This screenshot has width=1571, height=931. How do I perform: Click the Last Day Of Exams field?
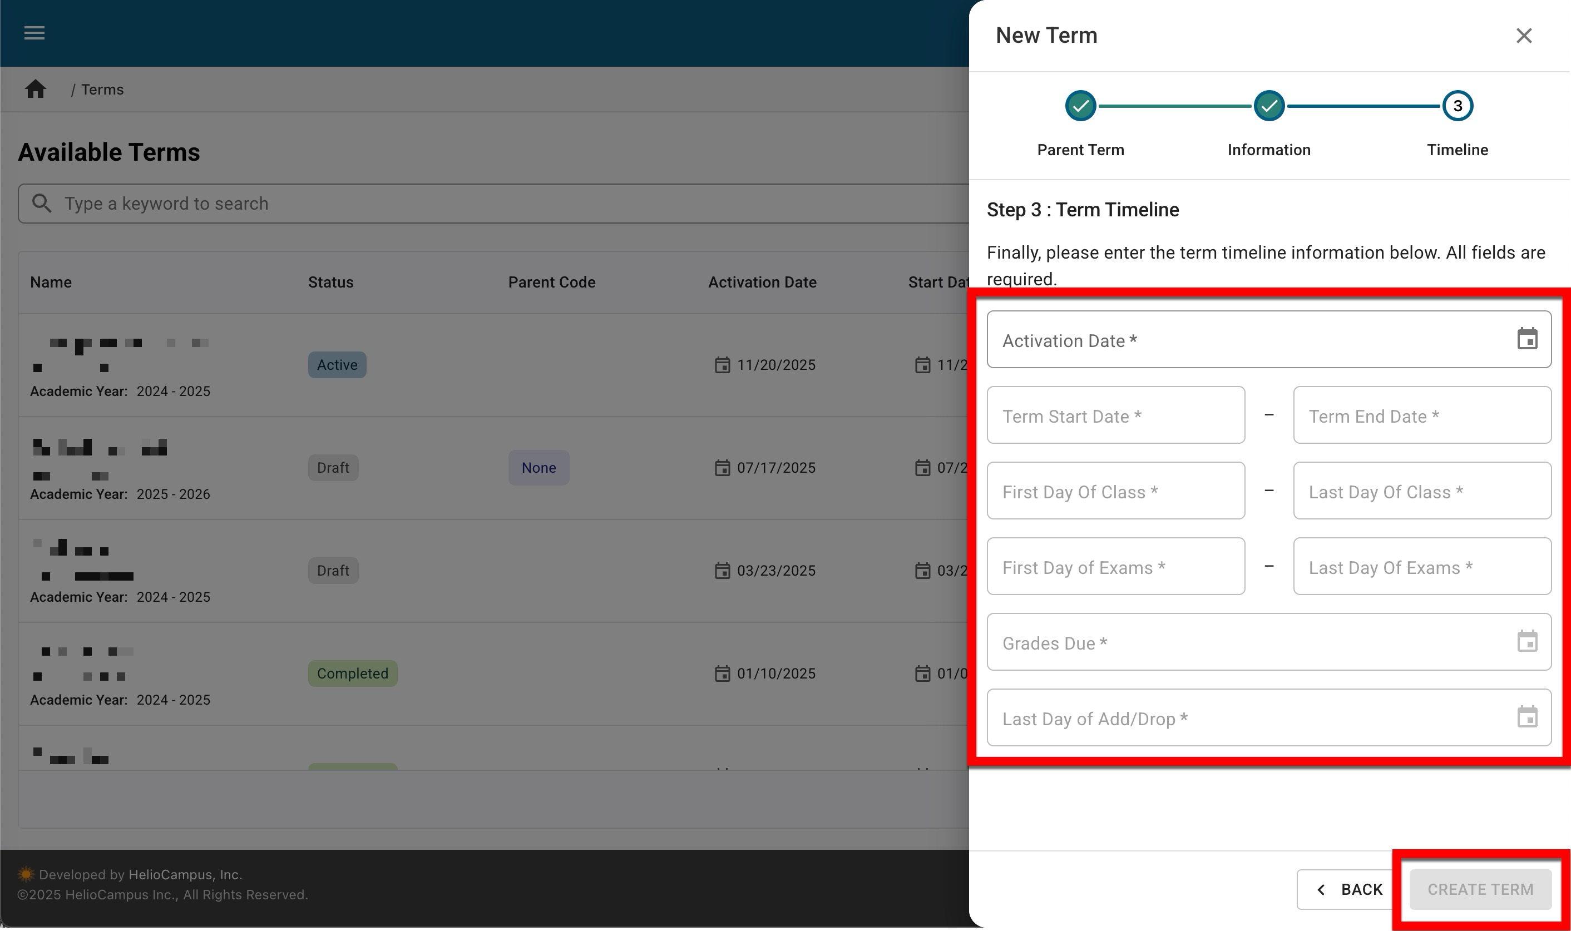pyautogui.click(x=1422, y=567)
